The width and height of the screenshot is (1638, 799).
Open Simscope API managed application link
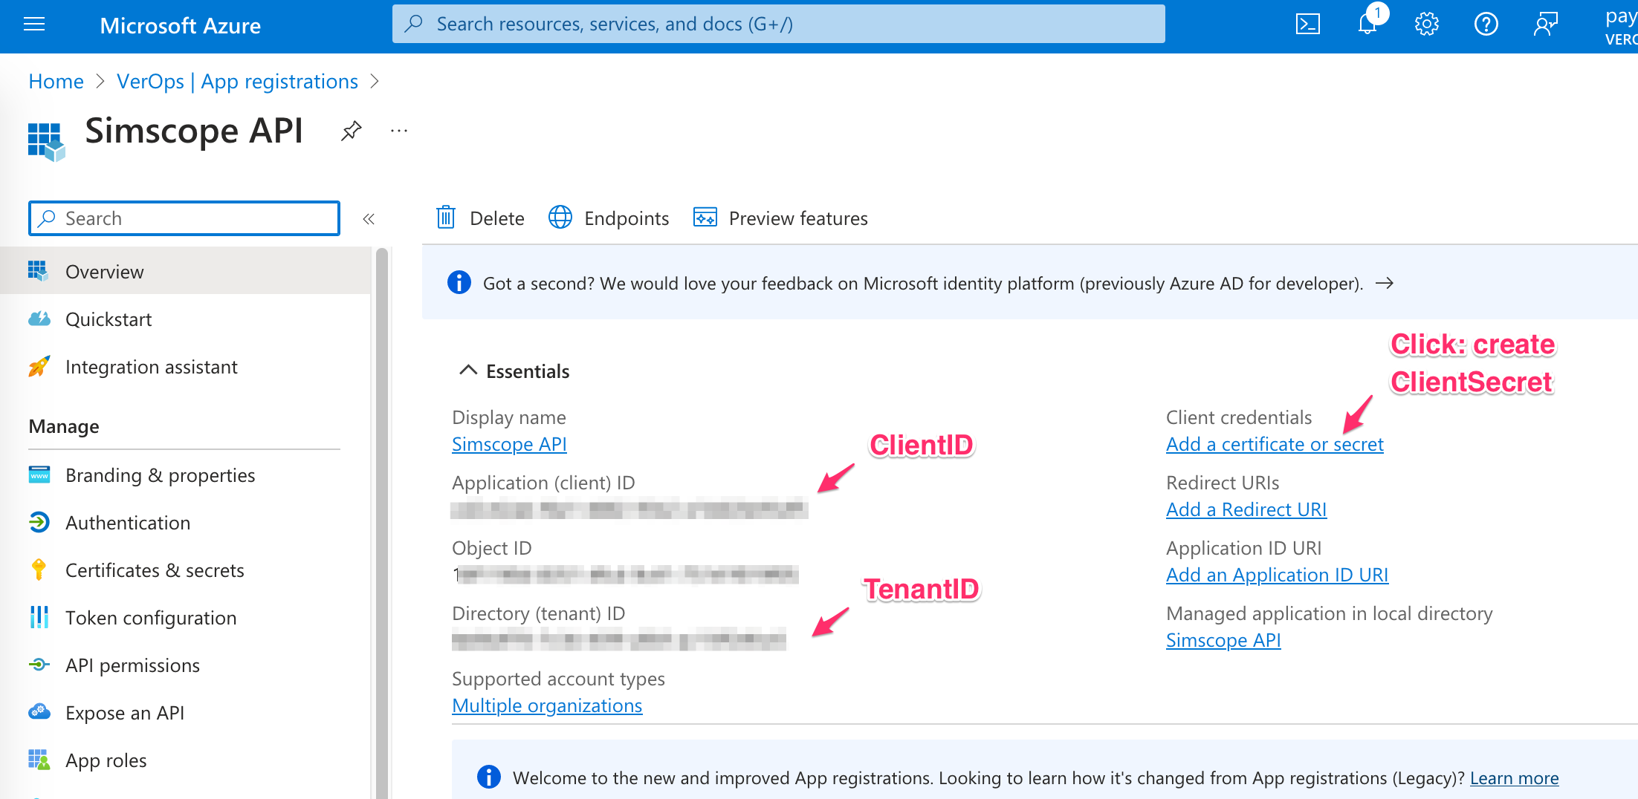1223,640
